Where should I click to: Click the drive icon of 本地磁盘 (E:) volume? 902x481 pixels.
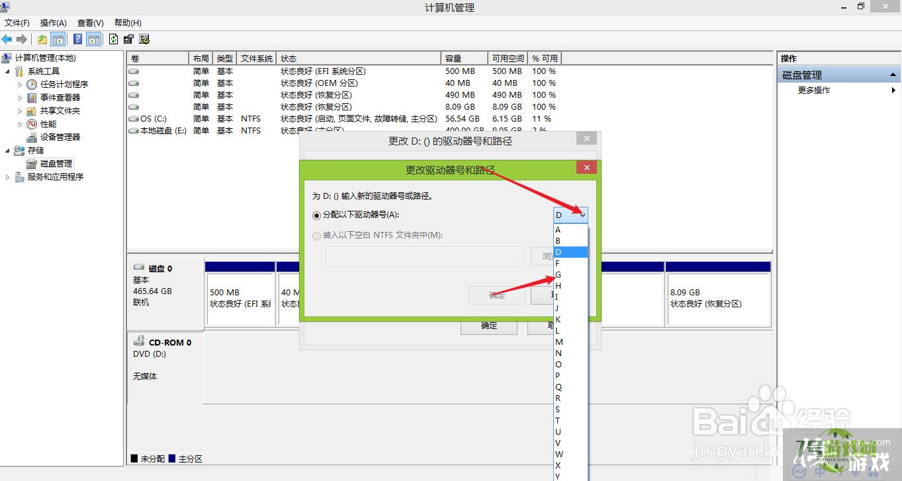(x=134, y=131)
